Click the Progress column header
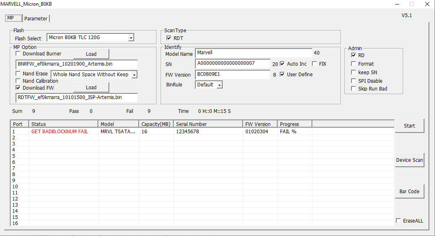Image resolution: width=435 pixels, height=236 pixels. (x=295, y=124)
